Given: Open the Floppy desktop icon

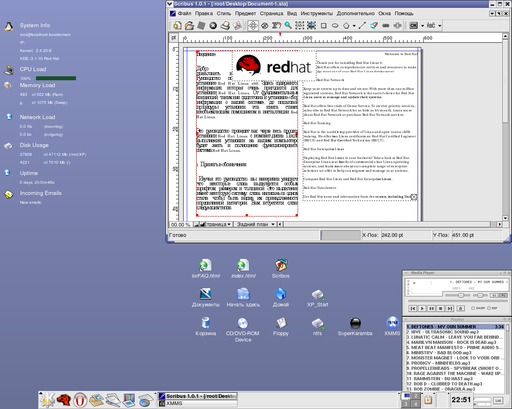Looking at the screenshot, I should click(x=281, y=326).
